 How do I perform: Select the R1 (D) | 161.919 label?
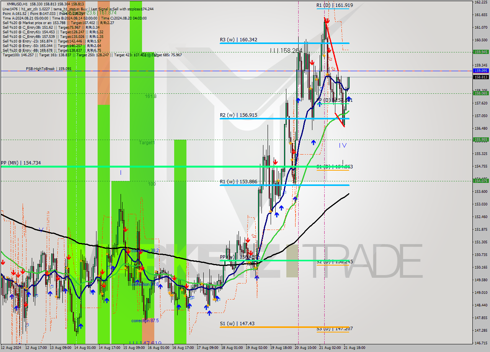(x=335, y=5)
